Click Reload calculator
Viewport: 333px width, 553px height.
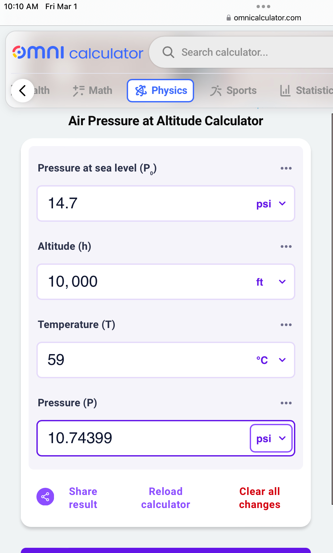coord(166,498)
